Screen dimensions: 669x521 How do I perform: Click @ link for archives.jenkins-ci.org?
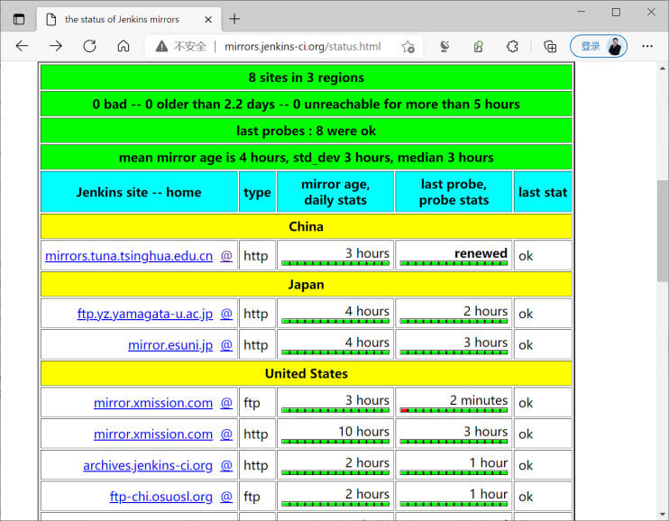[226, 465]
